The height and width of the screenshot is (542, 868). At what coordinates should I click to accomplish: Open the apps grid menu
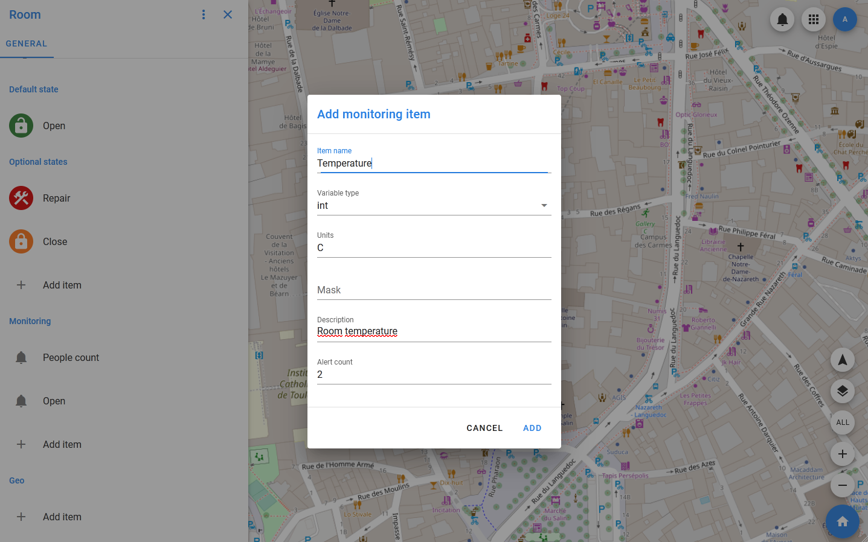(x=814, y=19)
